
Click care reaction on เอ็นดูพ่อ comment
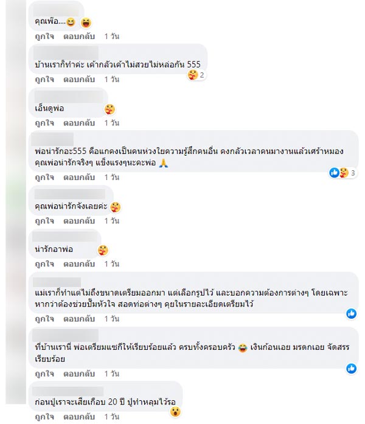click(109, 109)
